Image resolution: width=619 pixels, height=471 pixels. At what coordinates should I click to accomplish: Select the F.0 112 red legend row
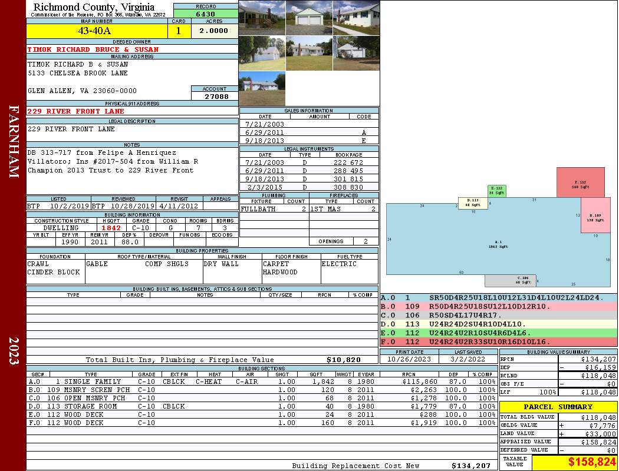tap(498, 341)
